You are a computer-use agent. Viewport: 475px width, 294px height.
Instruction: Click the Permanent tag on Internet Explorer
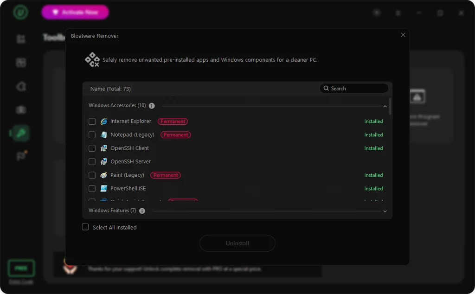point(173,121)
